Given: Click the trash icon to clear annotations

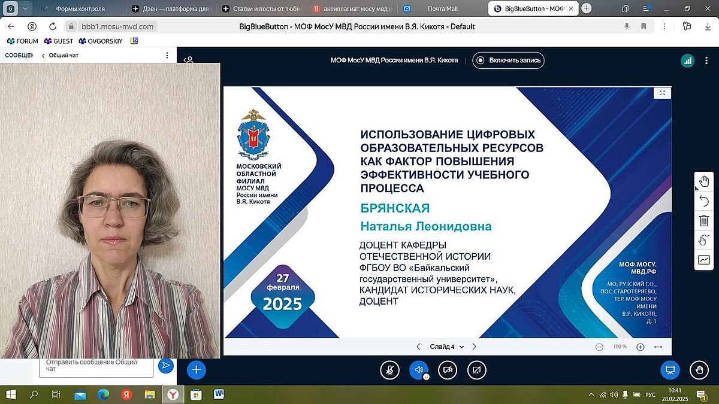Looking at the screenshot, I should click(x=704, y=221).
